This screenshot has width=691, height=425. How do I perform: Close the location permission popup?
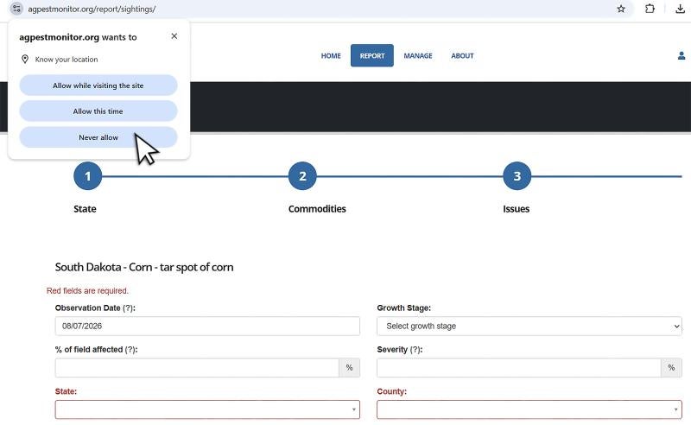tap(174, 36)
